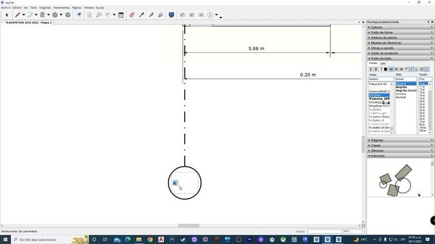The image size is (435, 244).
Task: Toggle underline text formatting
Action: pyautogui.click(x=370, y=69)
